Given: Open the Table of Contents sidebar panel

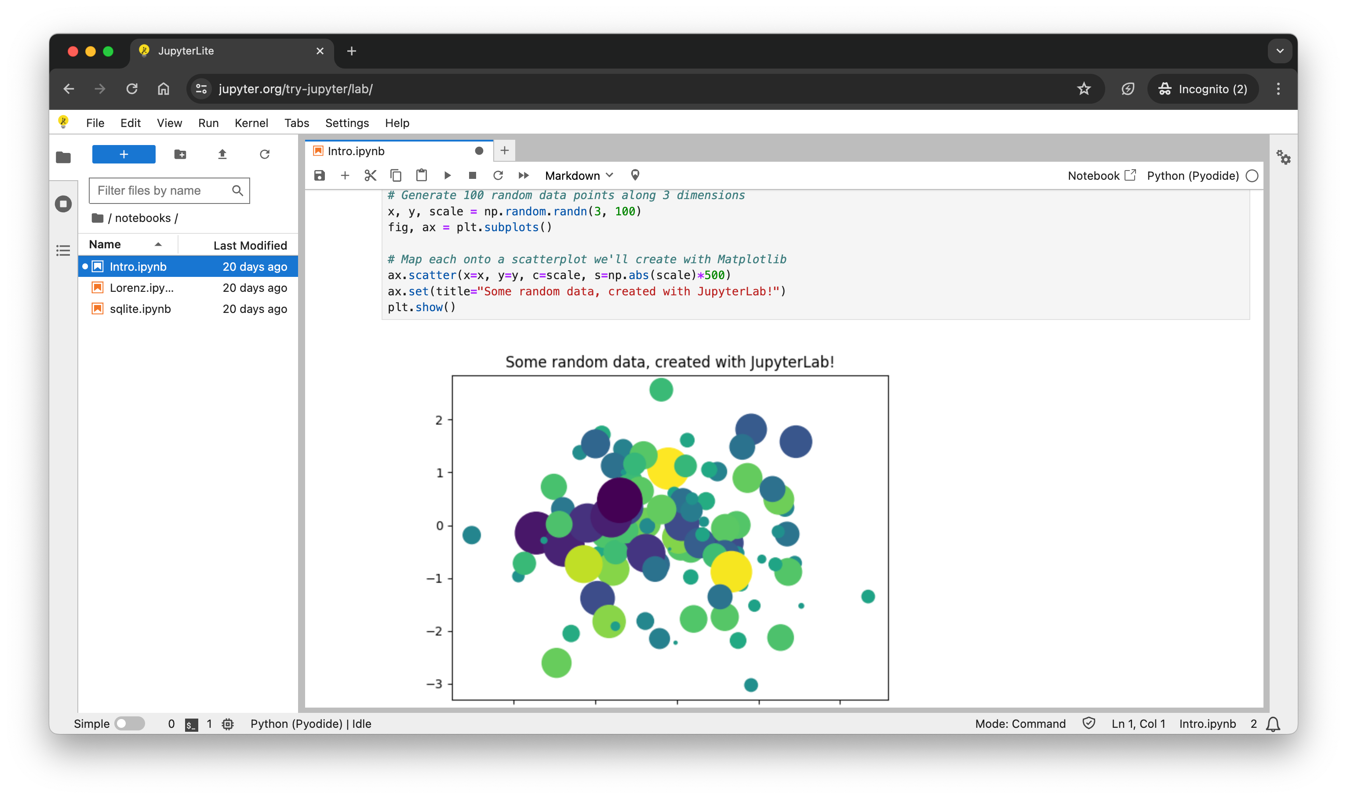Looking at the screenshot, I should pyautogui.click(x=64, y=251).
